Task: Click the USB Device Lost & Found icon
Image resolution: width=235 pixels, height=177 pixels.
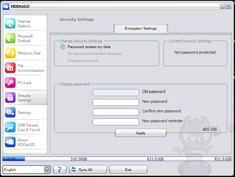Action: pyautogui.click(x=10, y=127)
